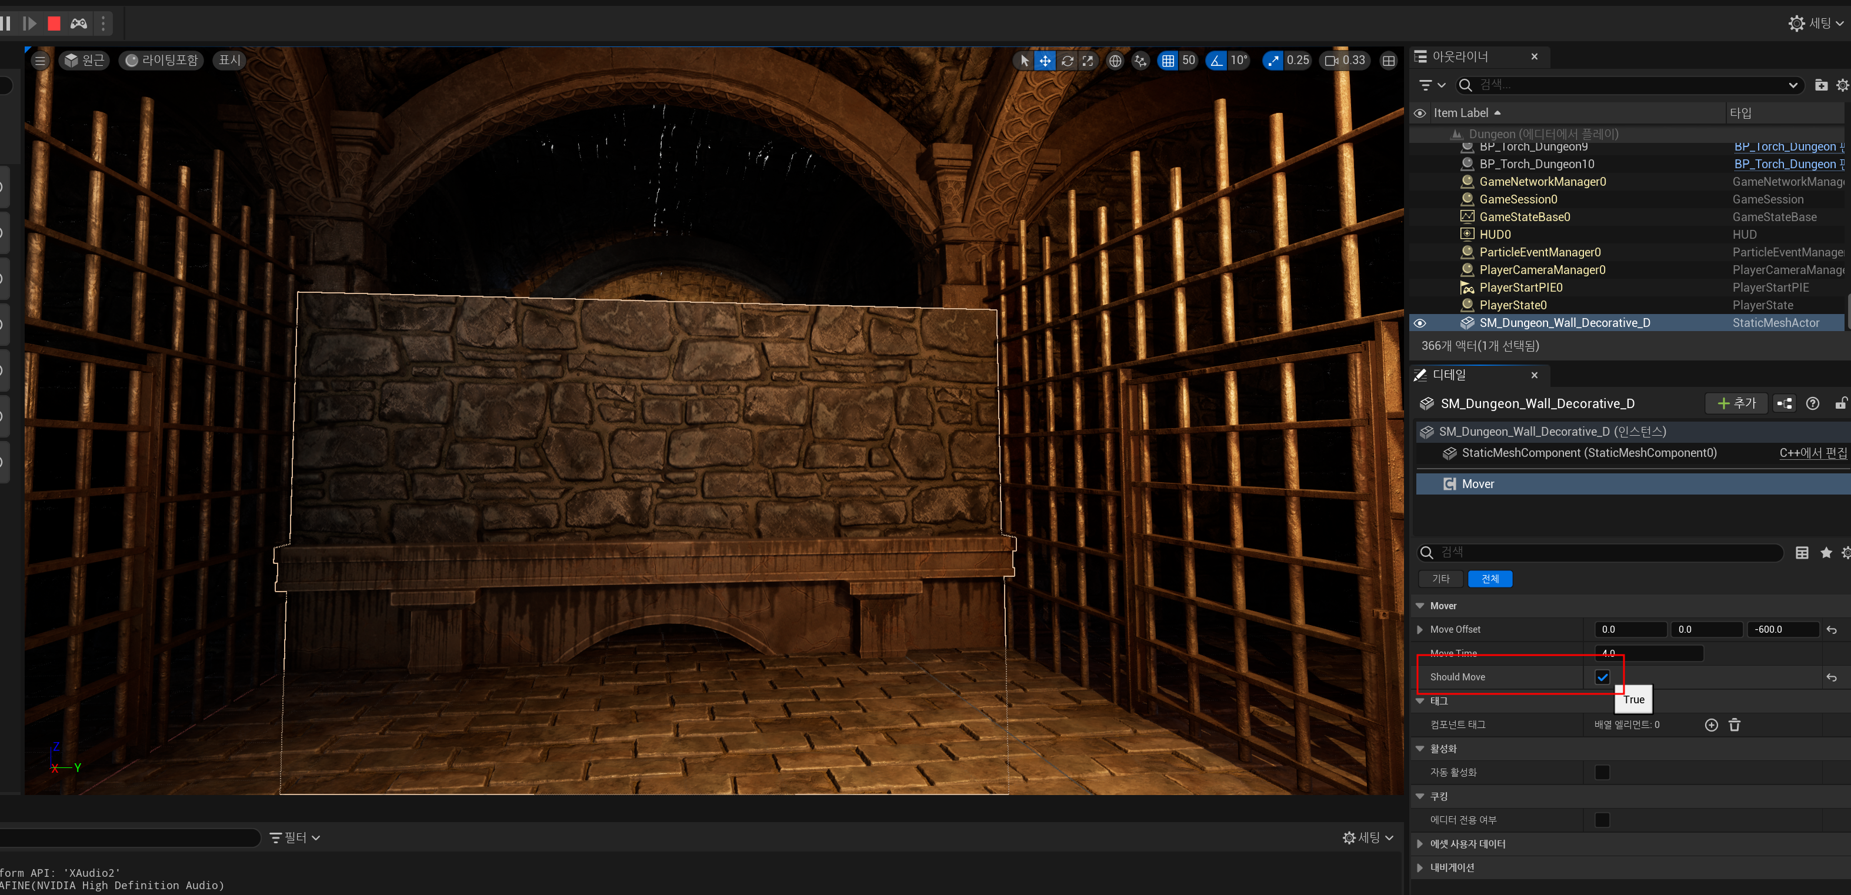1851x895 pixels.
Task: Open the 표시 viewport menu
Action: tap(229, 61)
